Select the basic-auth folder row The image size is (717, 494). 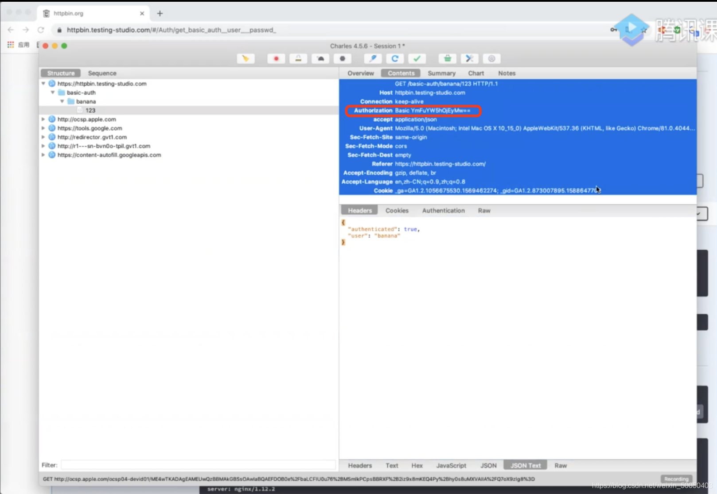189,93
